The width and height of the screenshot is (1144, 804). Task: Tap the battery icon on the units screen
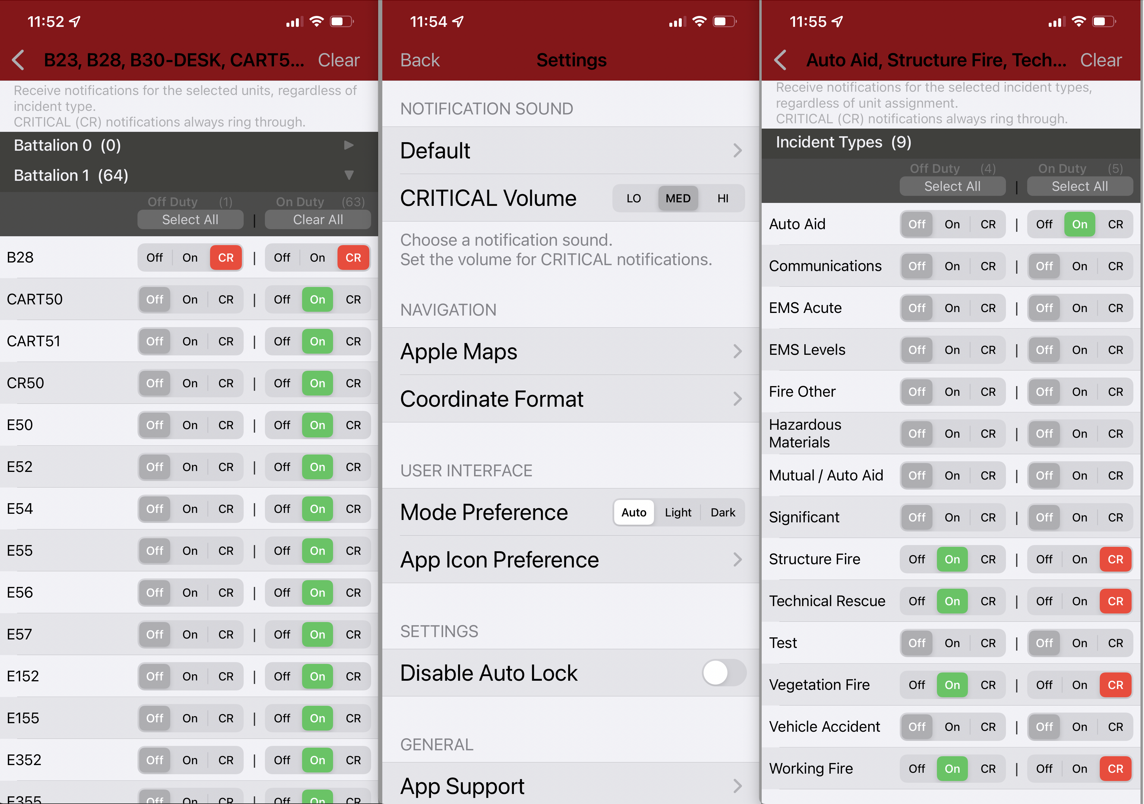[341, 22]
